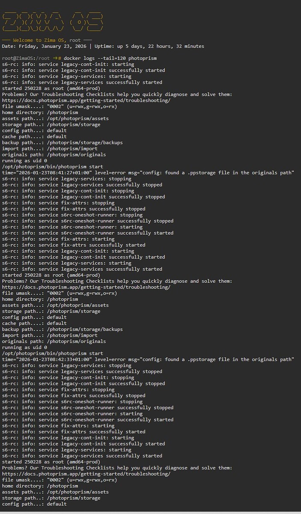This screenshot has height=514, width=301.
Task: Open the last docs.photoprism.app troubleshooting link
Action: 86,474
